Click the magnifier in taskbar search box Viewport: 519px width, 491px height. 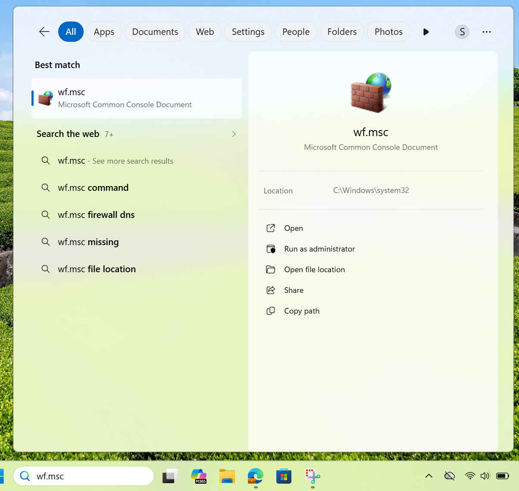25,476
